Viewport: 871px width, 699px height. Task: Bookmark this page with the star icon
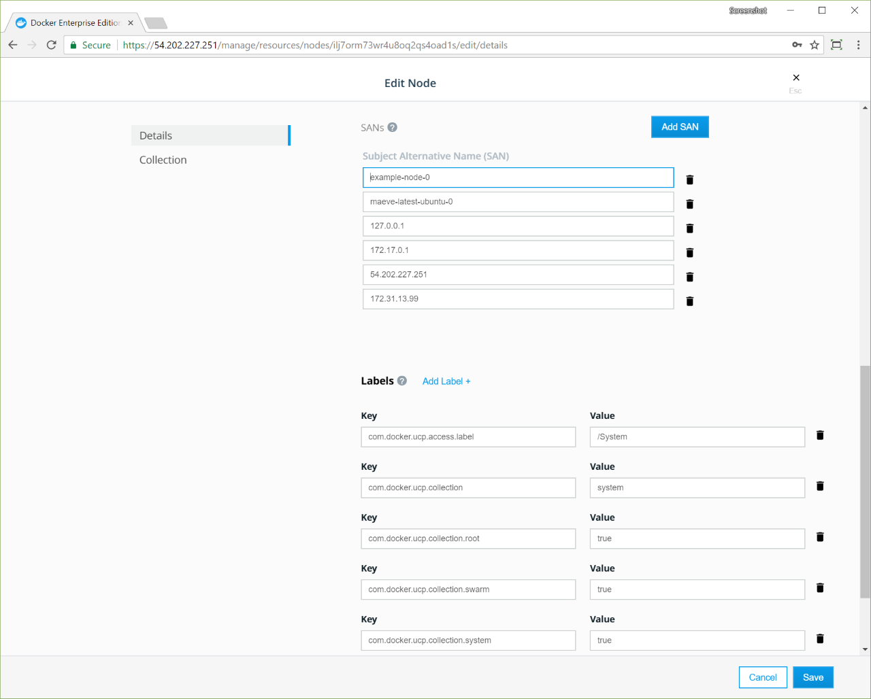pos(815,45)
